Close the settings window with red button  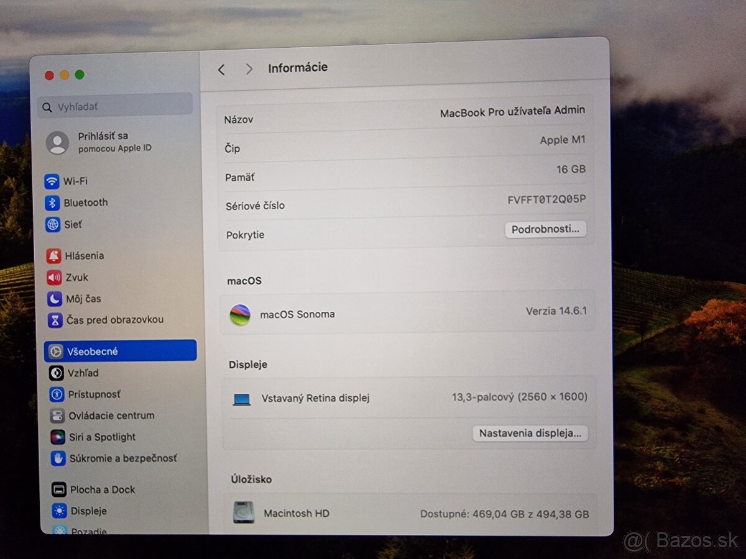point(49,75)
